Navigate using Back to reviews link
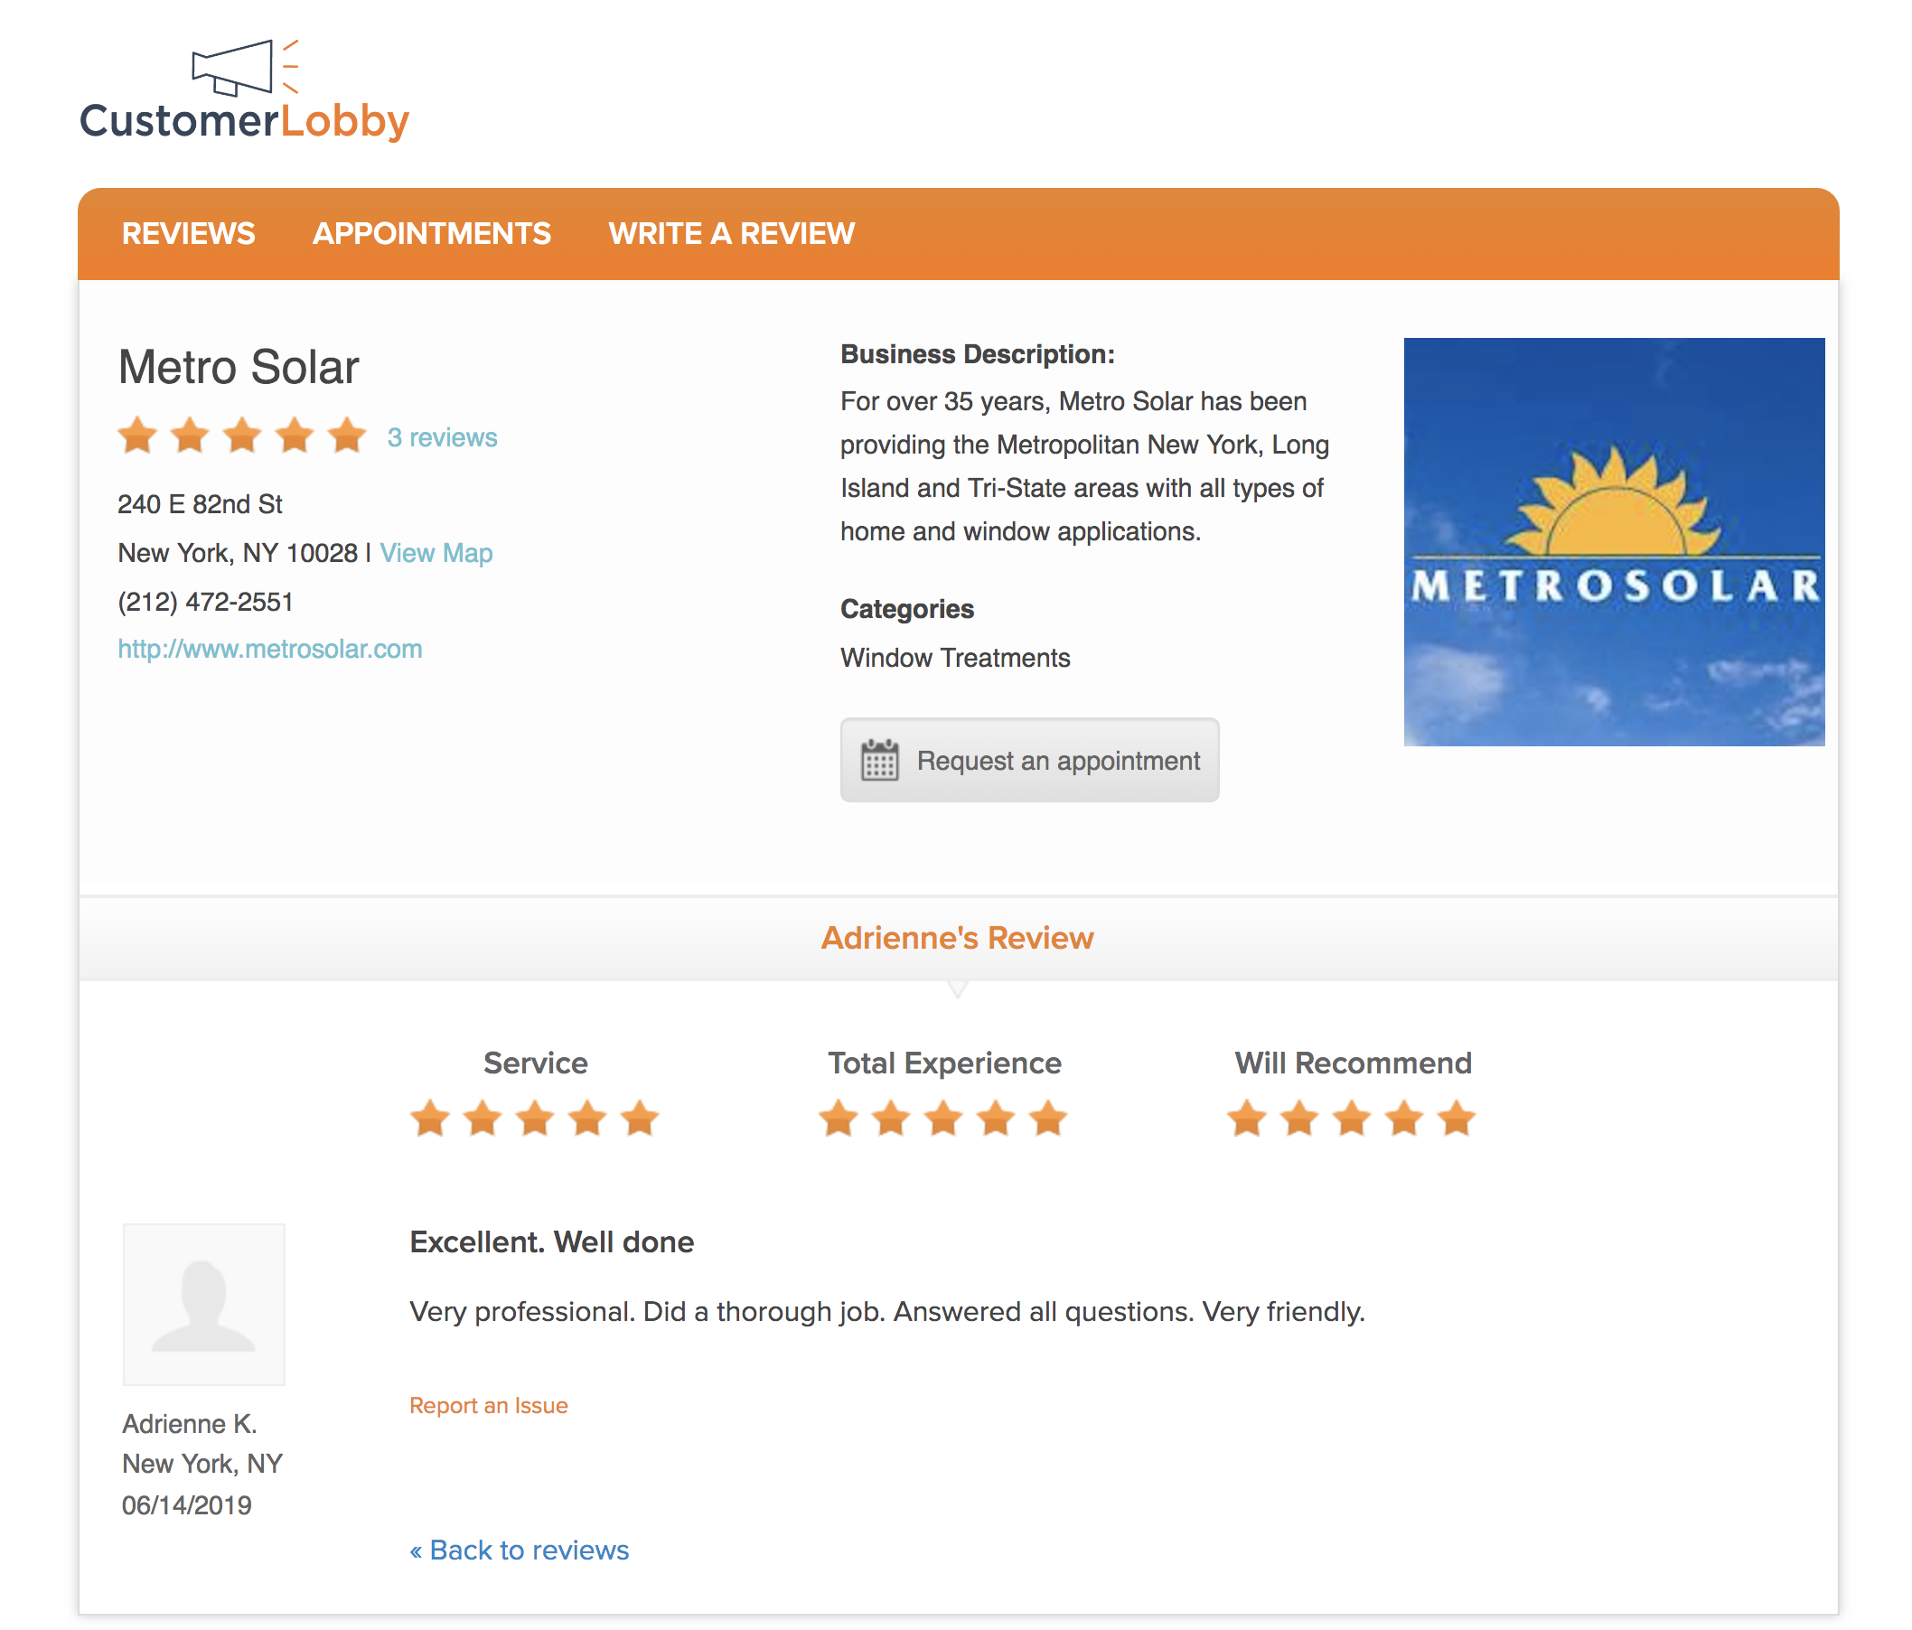Image resolution: width=1912 pixels, height=1630 pixels. coord(519,1550)
